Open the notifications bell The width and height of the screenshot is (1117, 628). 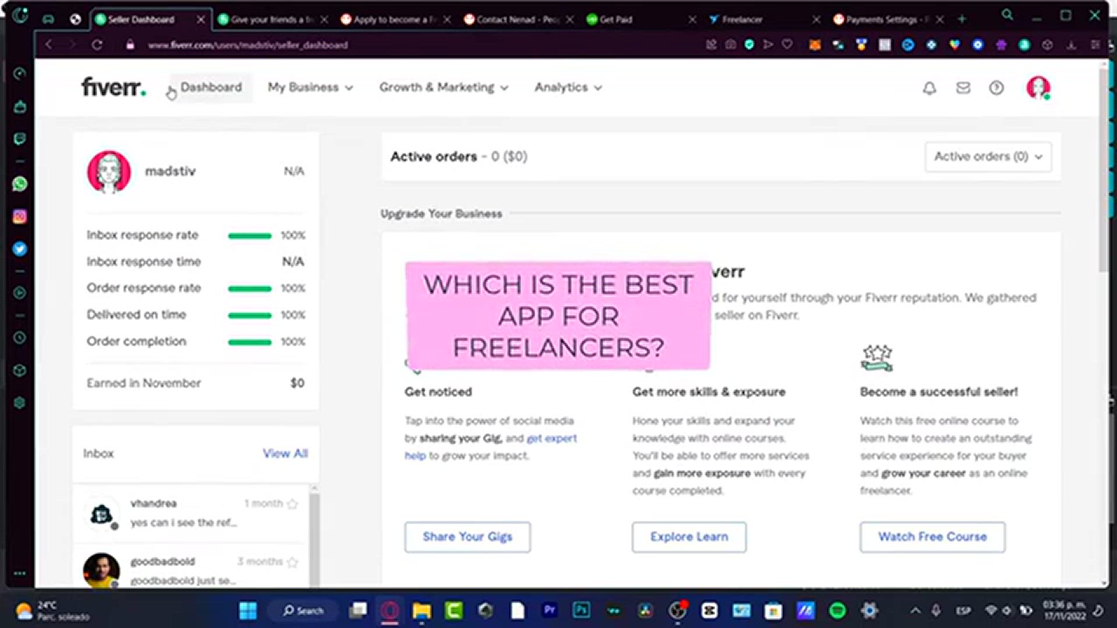point(930,88)
